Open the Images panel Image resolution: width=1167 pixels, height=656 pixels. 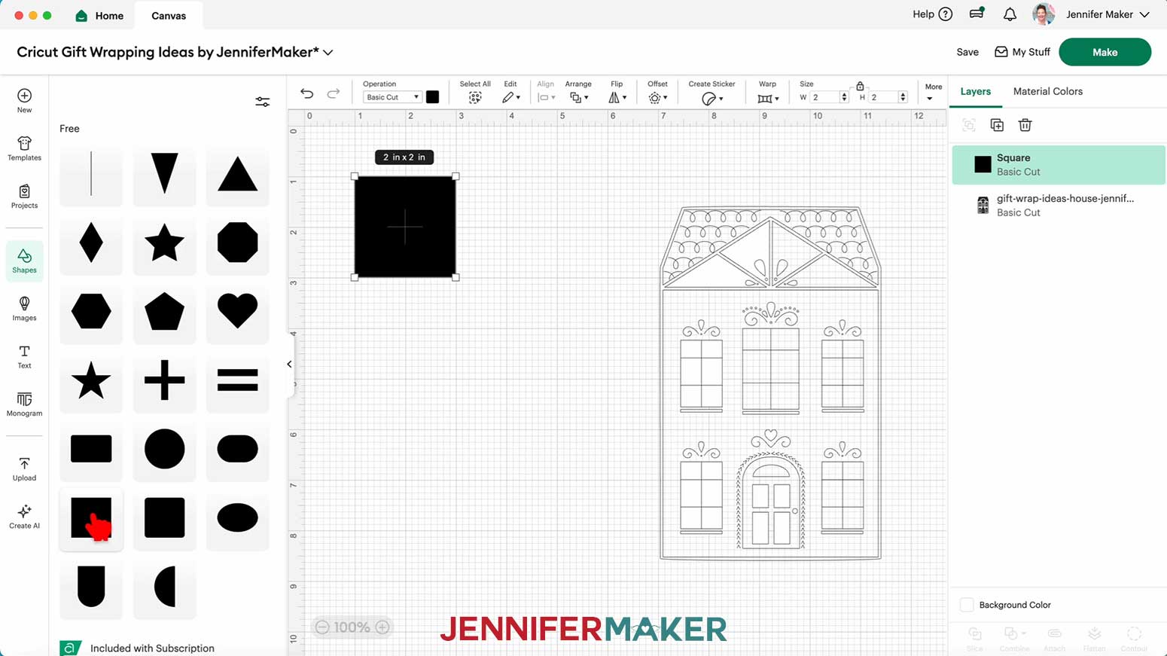coord(24,309)
